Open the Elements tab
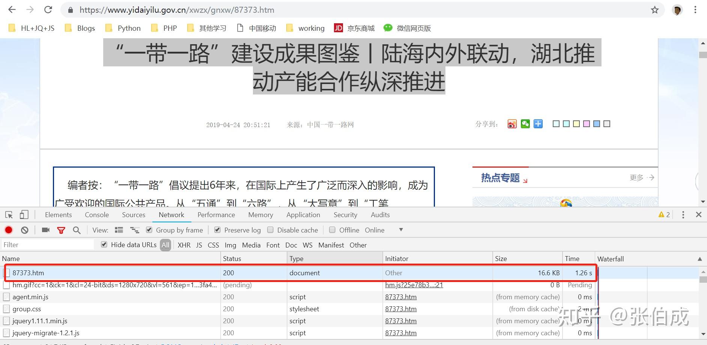The height and width of the screenshot is (345, 707). (58, 215)
